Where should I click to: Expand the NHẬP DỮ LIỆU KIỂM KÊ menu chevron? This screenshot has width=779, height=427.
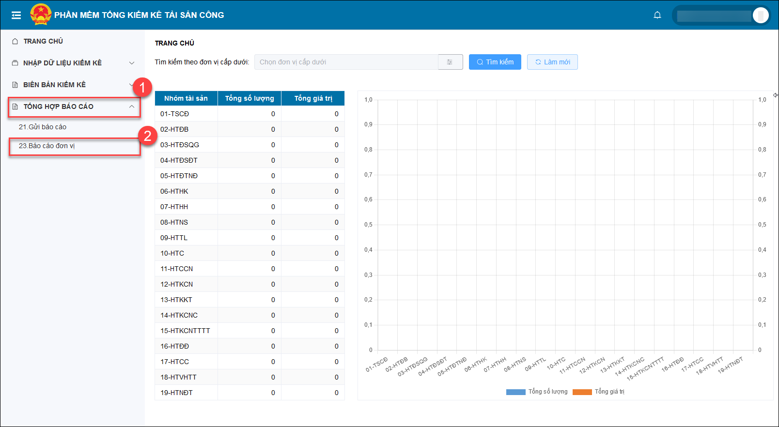coord(132,63)
